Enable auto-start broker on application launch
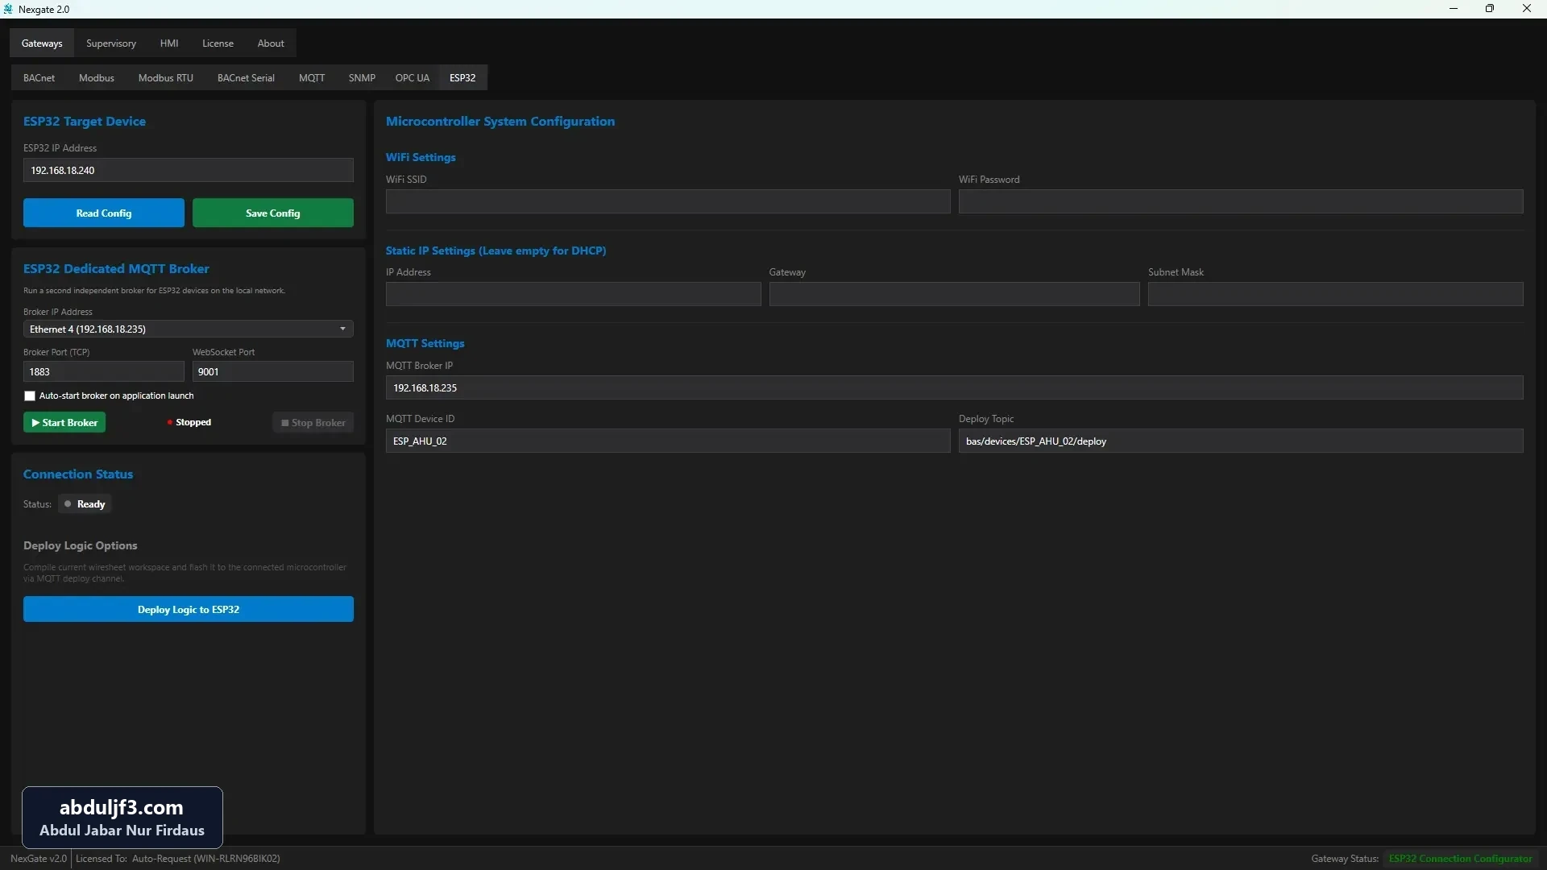Viewport: 1547px width, 870px height. click(30, 396)
